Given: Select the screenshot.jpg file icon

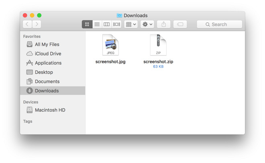Looking at the screenshot, I should point(110,45).
